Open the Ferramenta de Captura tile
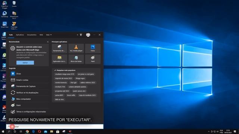The width and height of the screenshot is (239, 134). [59, 48]
